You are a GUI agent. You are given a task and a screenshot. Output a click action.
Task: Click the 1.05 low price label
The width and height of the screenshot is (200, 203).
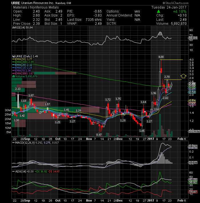point(142,131)
